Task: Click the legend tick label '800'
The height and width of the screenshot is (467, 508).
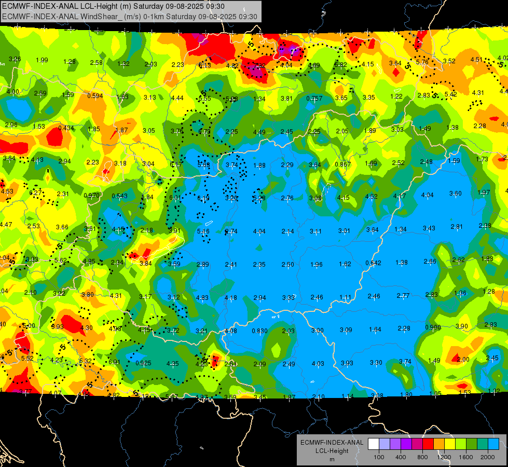Action: (422, 457)
